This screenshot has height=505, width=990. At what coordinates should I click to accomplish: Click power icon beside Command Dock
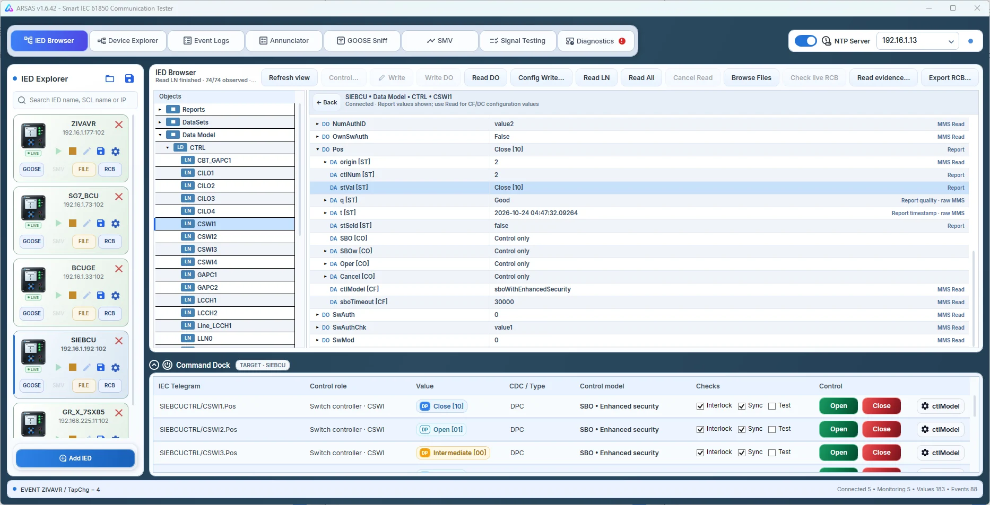click(x=167, y=365)
